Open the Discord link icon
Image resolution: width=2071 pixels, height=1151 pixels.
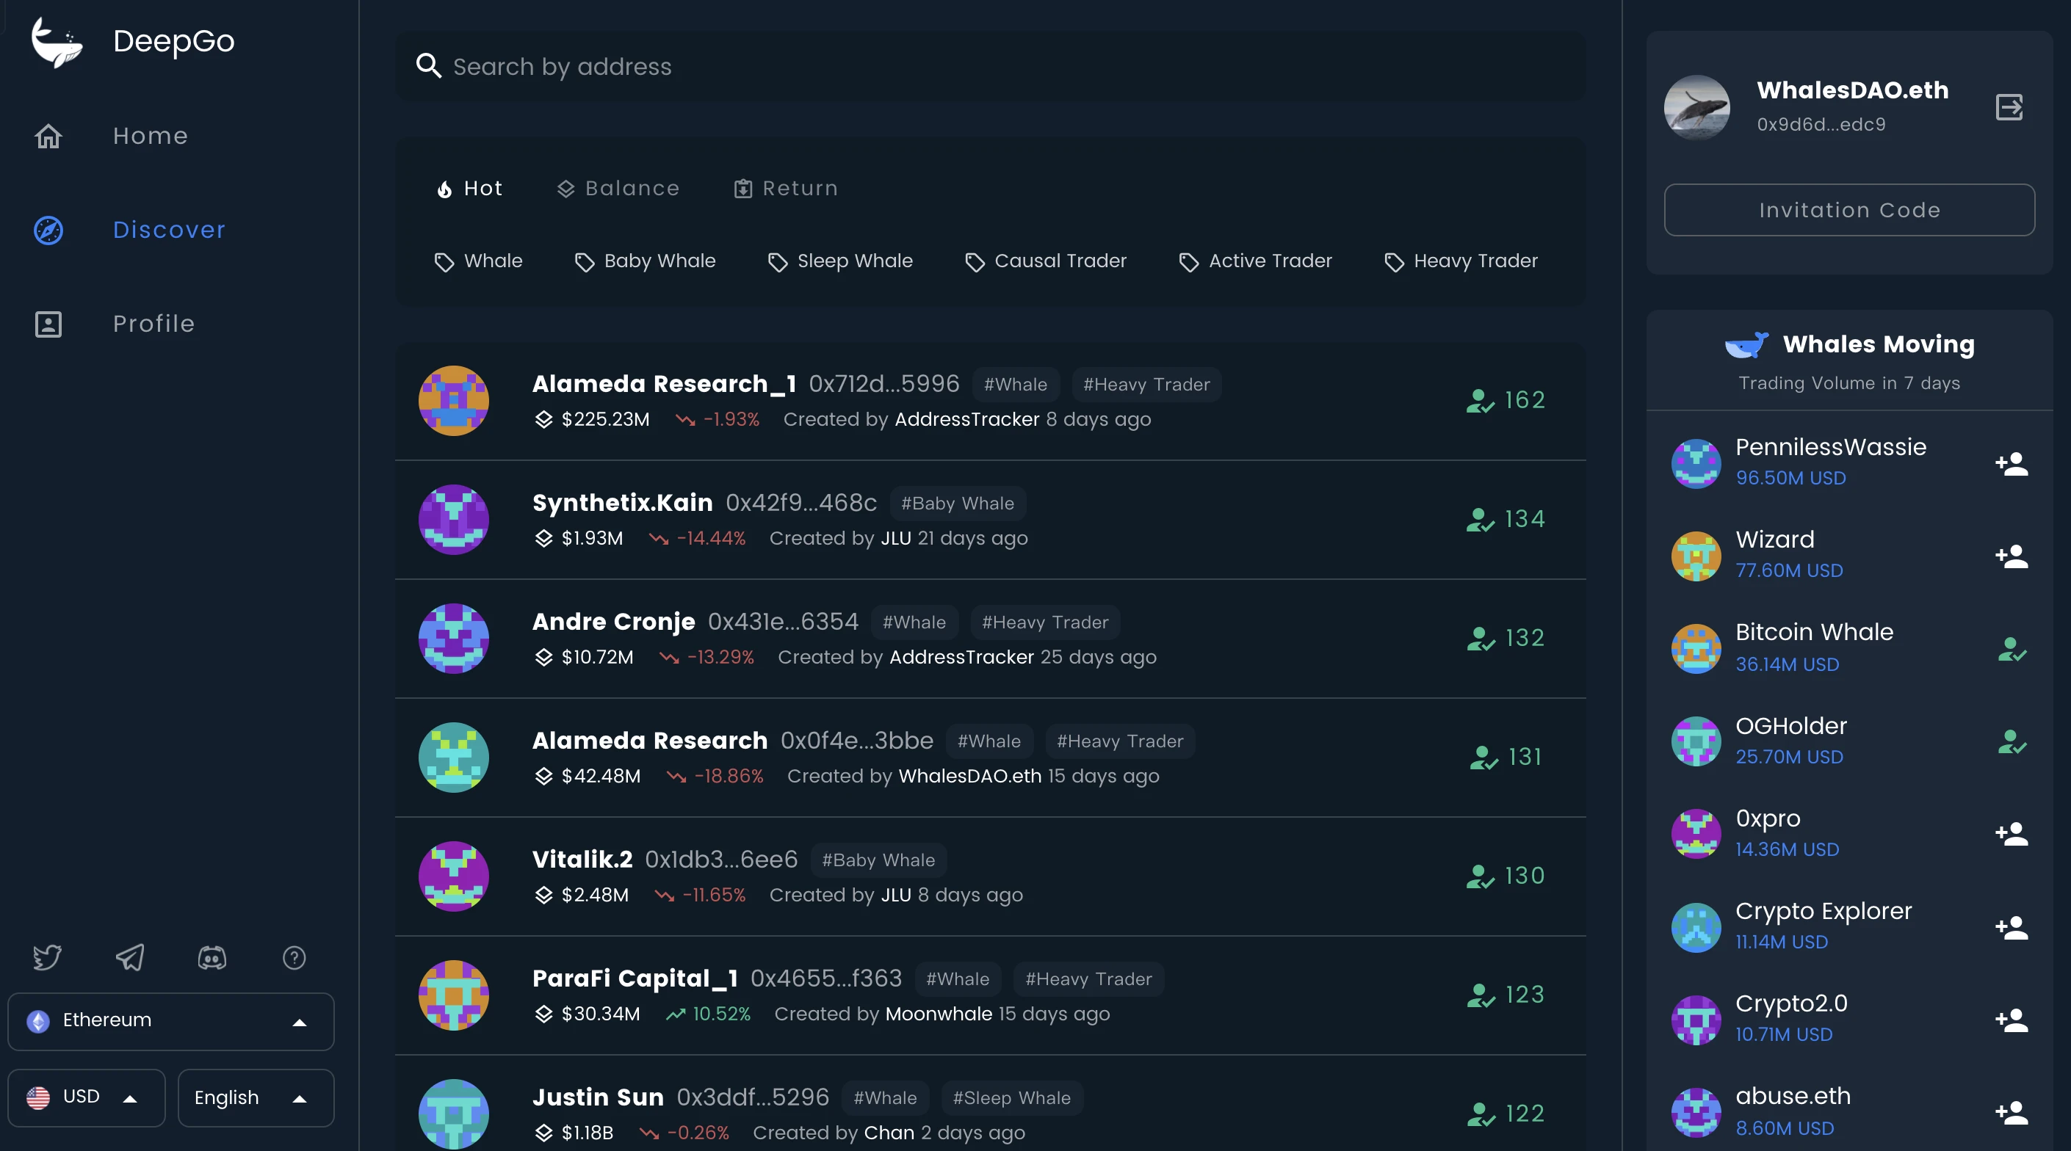pyautogui.click(x=212, y=957)
